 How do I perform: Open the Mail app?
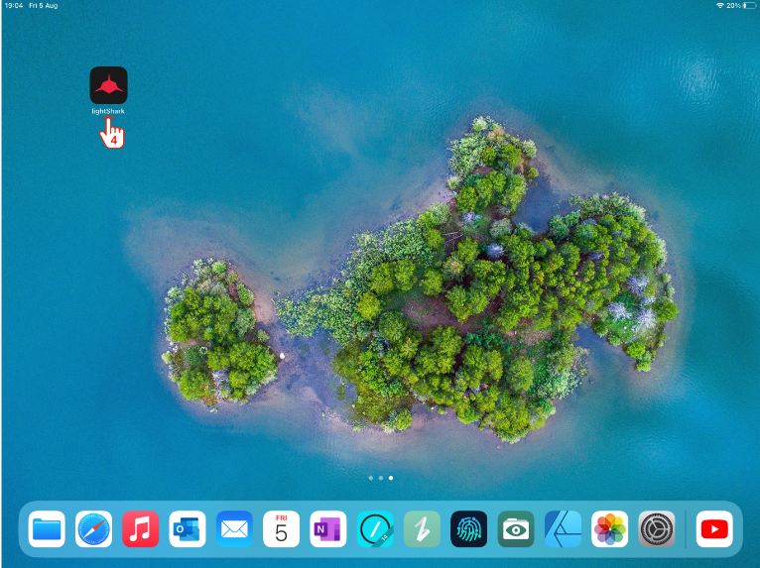pos(234,528)
